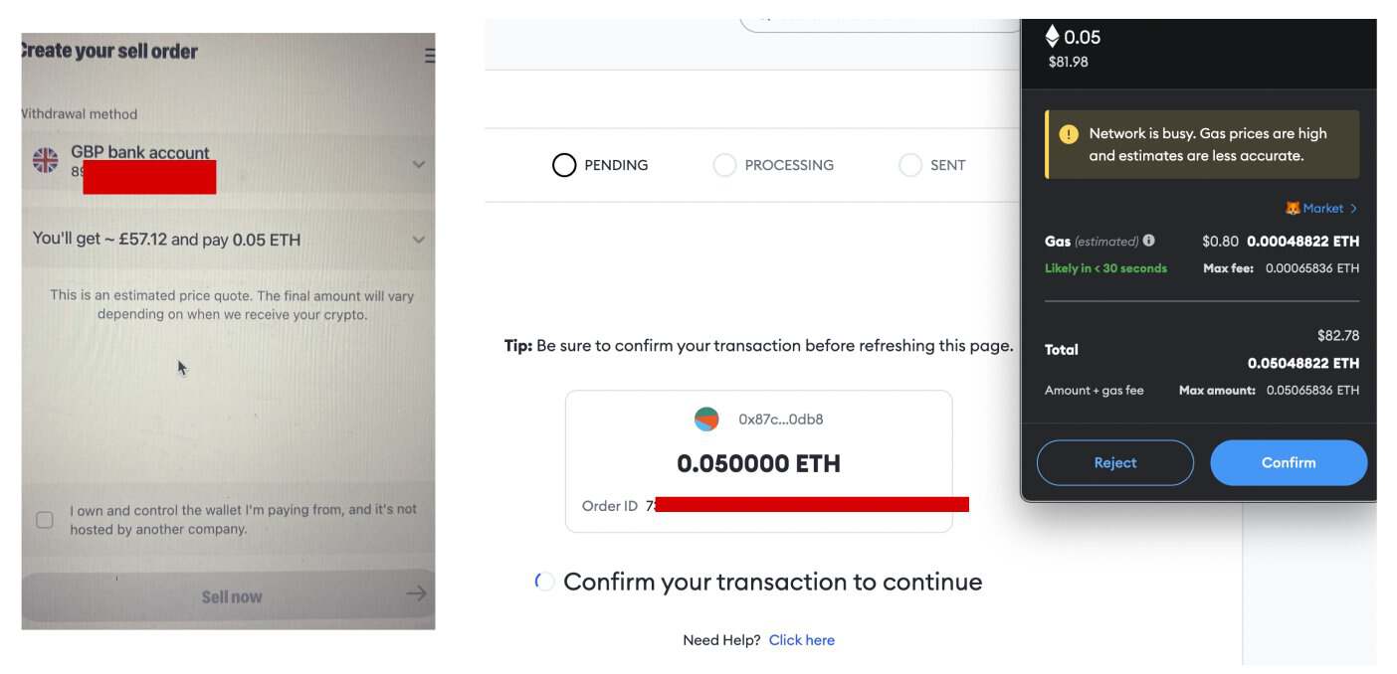Click the colorful token icon above 0.050000 ETH

(x=704, y=419)
